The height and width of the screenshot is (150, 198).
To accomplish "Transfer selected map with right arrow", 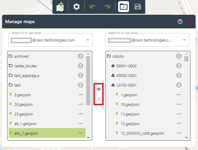I will click(99, 89).
